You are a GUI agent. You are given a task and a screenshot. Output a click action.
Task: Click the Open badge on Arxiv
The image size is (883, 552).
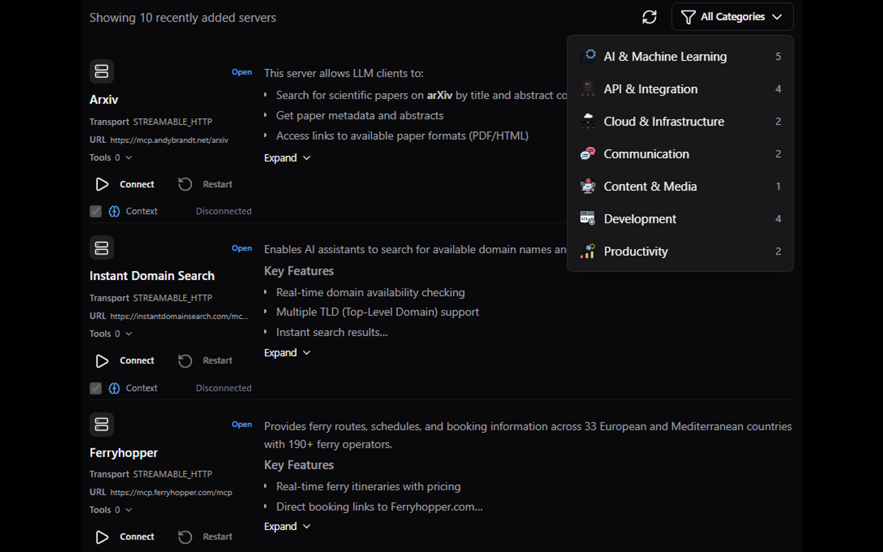pyautogui.click(x=241, y=72)
